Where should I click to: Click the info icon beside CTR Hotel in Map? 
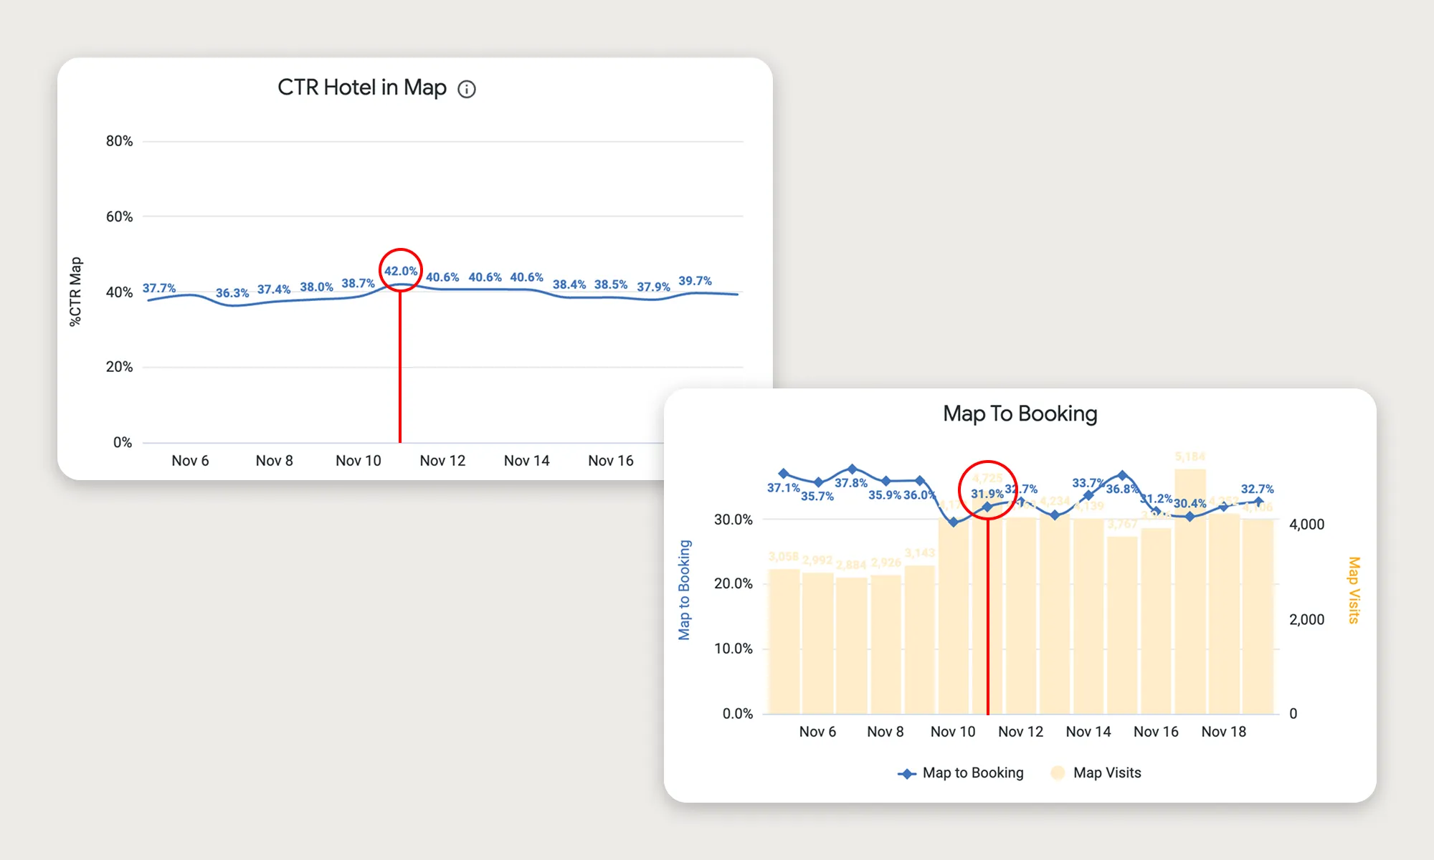point(467,89)
